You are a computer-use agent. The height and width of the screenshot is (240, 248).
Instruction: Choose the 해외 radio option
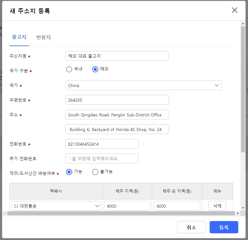(x=95, y=69)
